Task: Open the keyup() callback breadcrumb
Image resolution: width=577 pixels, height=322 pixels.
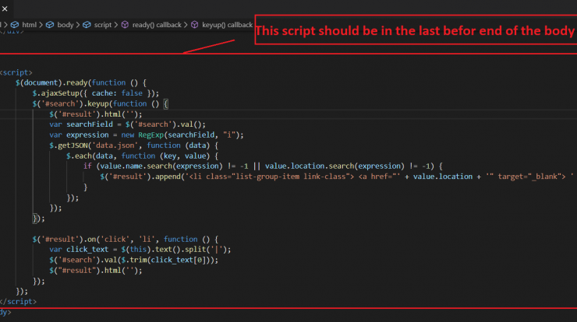Action: [x=227, y=25]
